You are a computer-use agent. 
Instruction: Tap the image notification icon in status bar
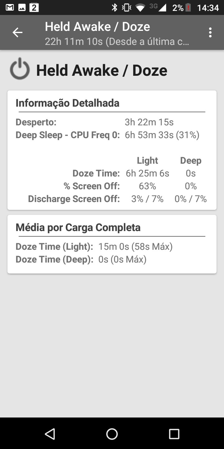point(22,7)
